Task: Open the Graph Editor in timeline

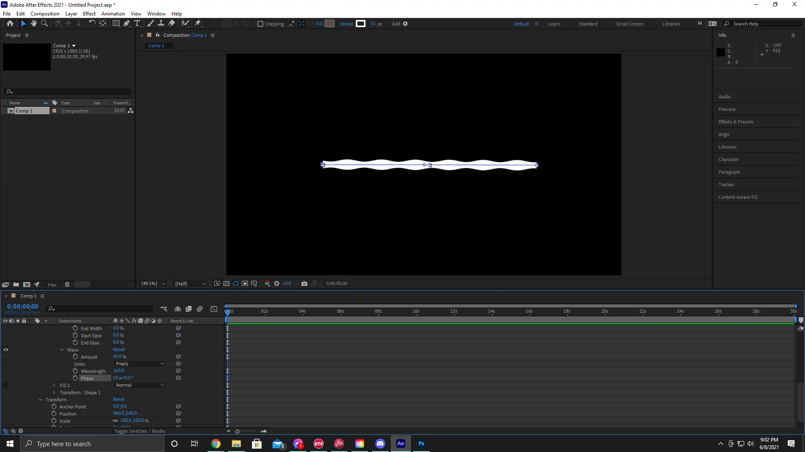Action: pos(214,309)
